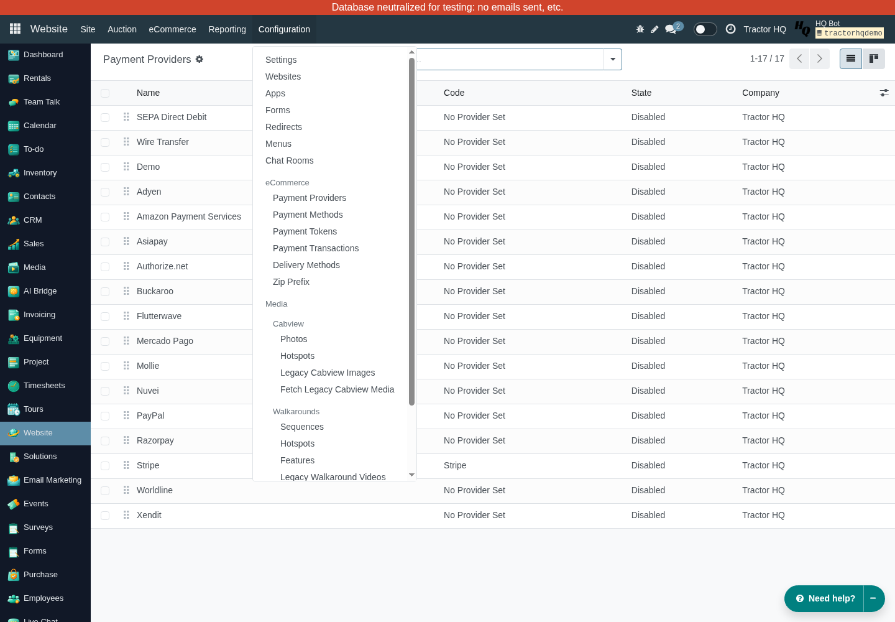
Task: Open the Mercado Pago provider row
Action: (x=493, y=341)
